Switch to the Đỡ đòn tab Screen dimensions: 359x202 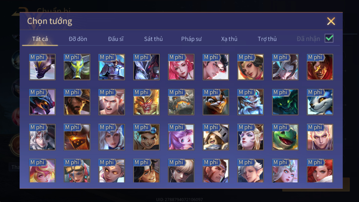click(x=78, y=39)
